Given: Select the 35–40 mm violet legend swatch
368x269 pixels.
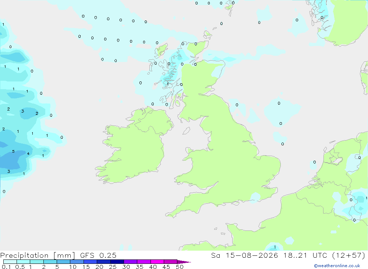Looking at the screenshot, I should 144,262.
